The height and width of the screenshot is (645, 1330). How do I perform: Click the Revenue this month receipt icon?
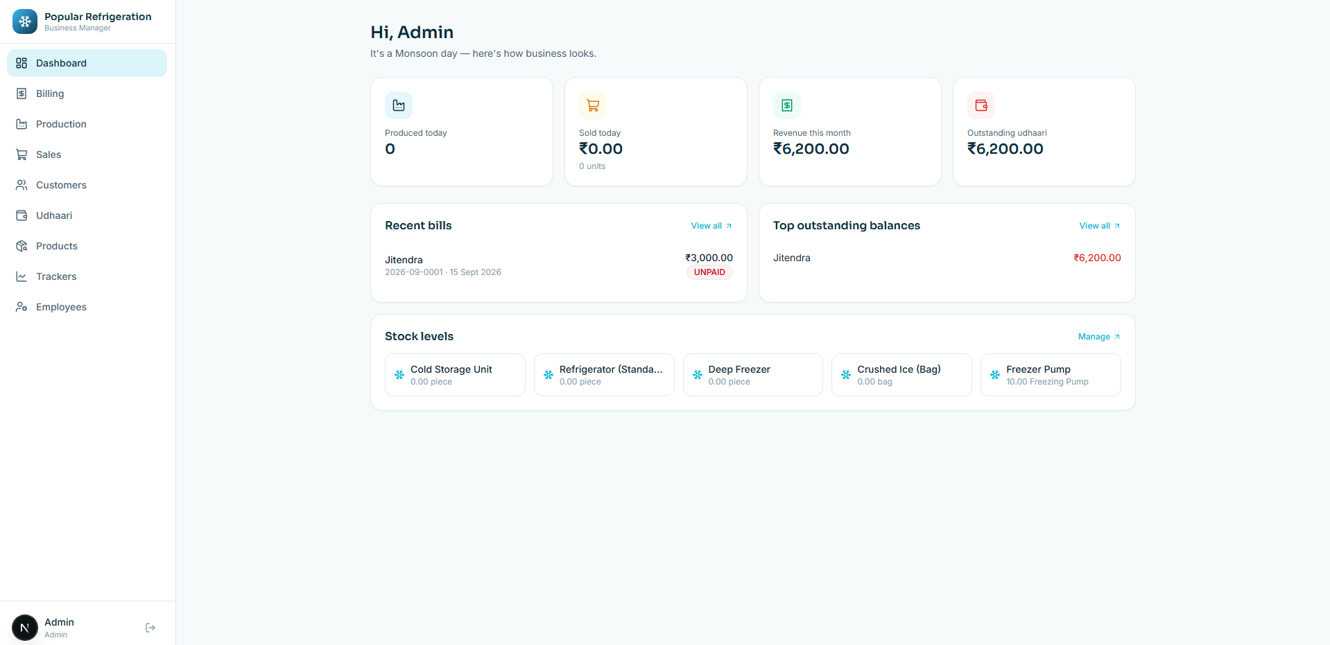787,105
